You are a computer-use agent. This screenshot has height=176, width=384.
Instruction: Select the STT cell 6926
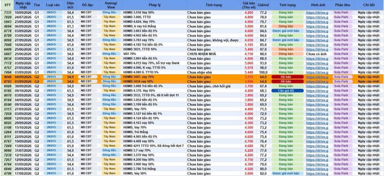click(7, 86)
